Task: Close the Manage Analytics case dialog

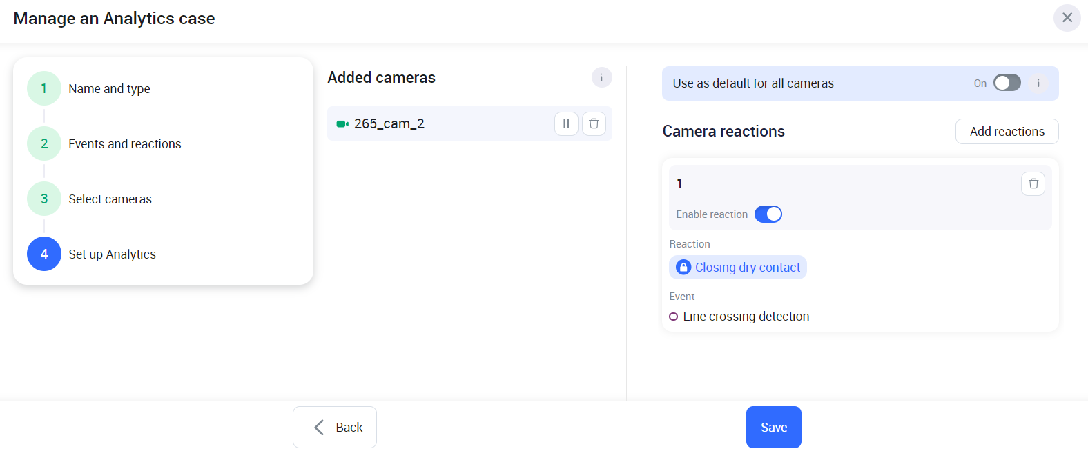Action: (1067, 18)
